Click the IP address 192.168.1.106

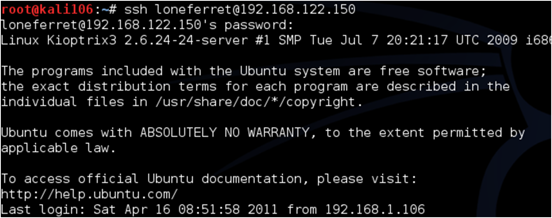[375, 210]
